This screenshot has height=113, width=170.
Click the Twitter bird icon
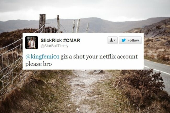tap(124, 40)
